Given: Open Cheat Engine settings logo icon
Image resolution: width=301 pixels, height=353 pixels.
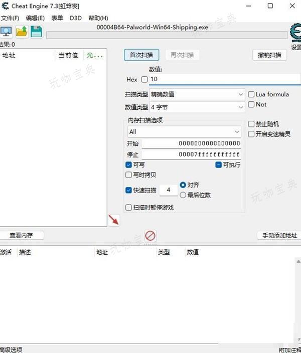Looking at the screenshot, I should click(295, 33).
